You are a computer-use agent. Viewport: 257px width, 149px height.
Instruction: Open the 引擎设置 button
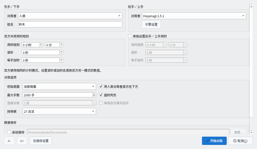click(x=151, y=24)
